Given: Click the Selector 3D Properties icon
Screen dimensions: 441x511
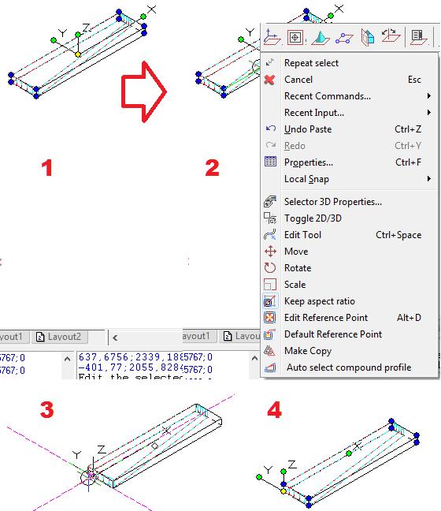Looking at the screenshot, I should [270, 201].
